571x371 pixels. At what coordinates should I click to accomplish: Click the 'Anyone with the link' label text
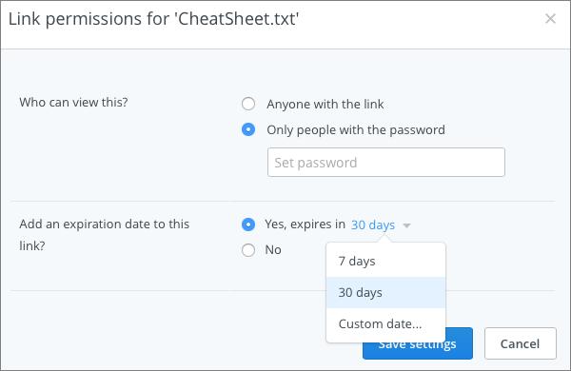[325, 104]
